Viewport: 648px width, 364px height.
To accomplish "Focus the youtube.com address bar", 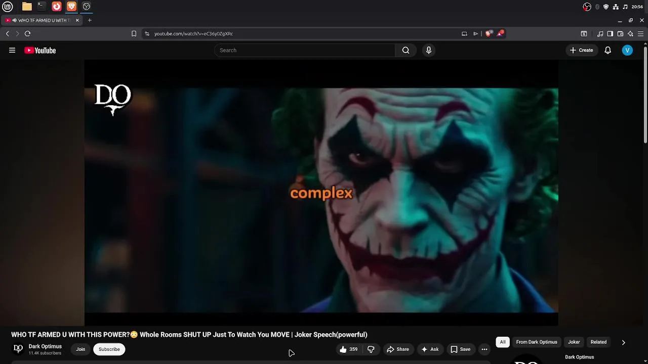I will 304,33.
